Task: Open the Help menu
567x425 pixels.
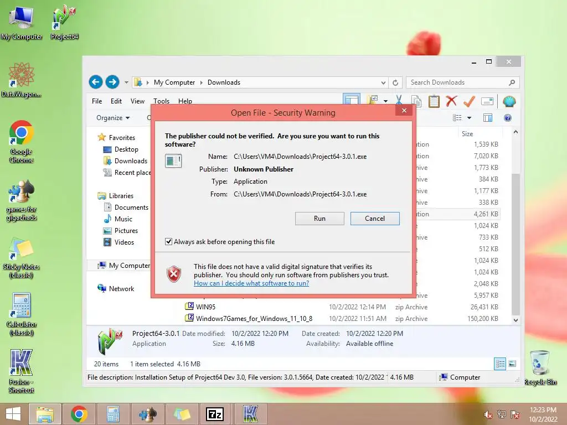Action: (185, 101)
